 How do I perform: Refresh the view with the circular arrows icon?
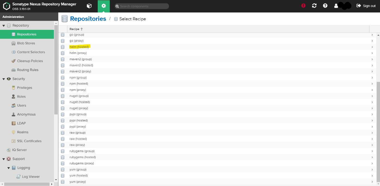(x=314, y=5)
